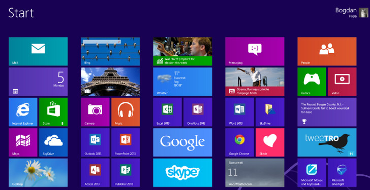The width and height of the screenshot is (370, 190).
Task: Open the Skype tile
Action: coord(182,173)
